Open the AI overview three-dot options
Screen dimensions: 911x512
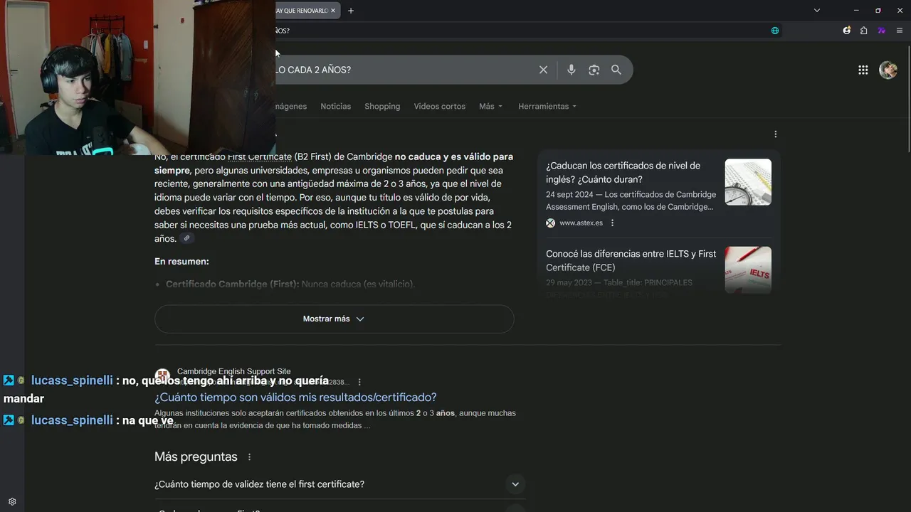coord(775,134)
